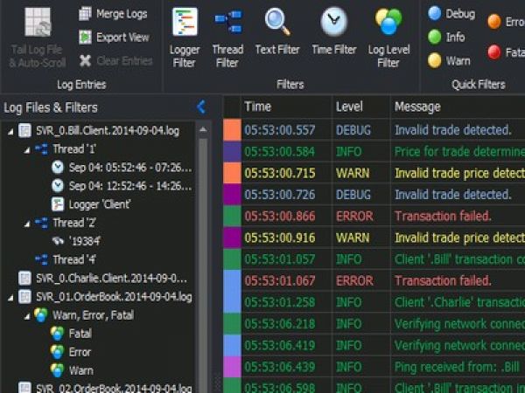Select the Thread '1' filter icon

pos(41,149)
